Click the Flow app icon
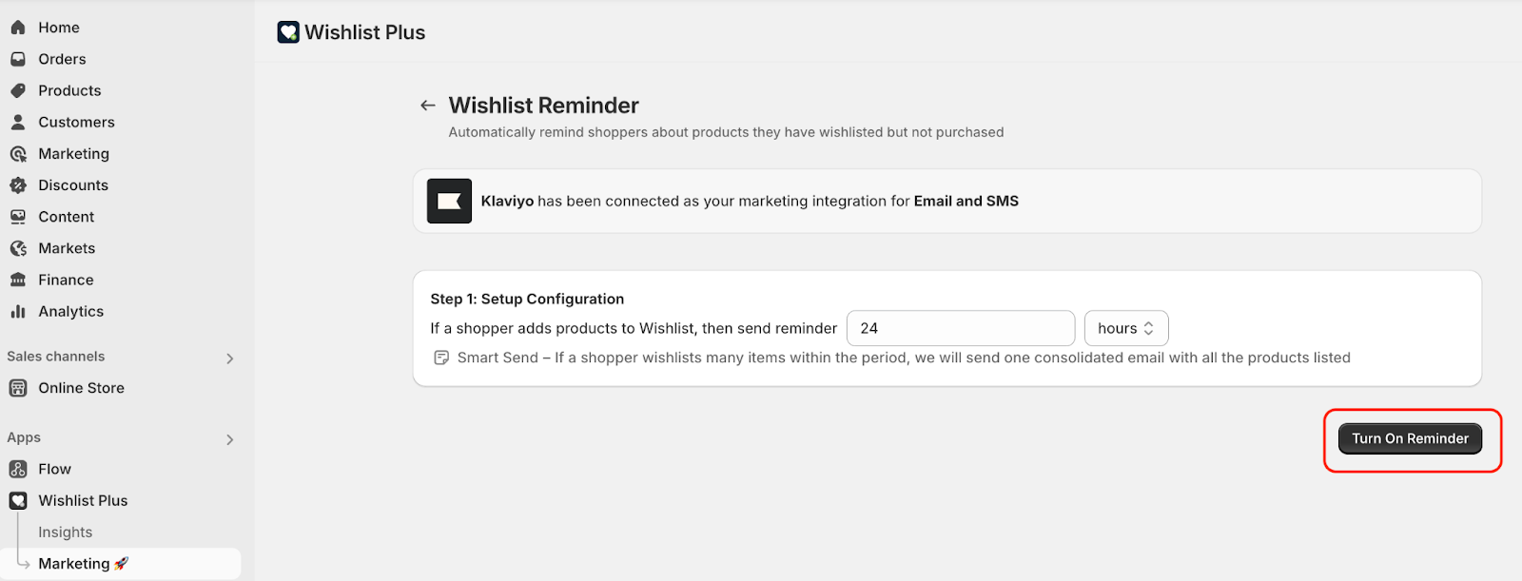The height and width of the screenshot is (581, 1522). pos(18,469)
